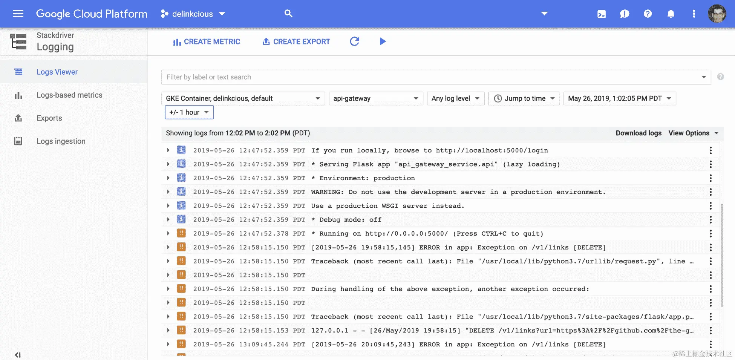Expand the 13:09:45.244 ERROR log entry
The height and width of the screenshot is (360, 735).
[x=168, y=344]
